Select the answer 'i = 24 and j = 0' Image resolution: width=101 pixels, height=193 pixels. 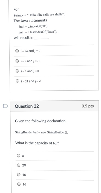pyautogui.click(x=17, y=51)
